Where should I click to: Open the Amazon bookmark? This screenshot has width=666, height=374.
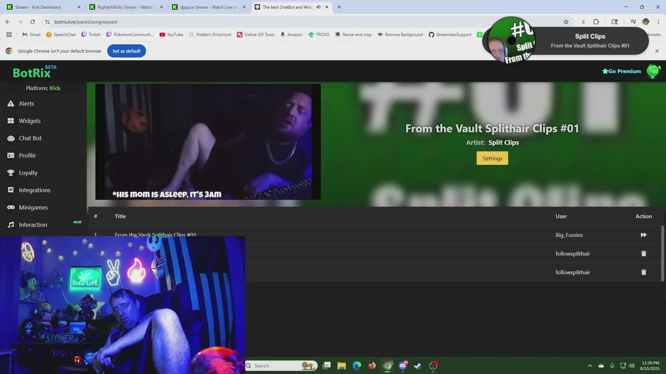[x=291, y=35]
